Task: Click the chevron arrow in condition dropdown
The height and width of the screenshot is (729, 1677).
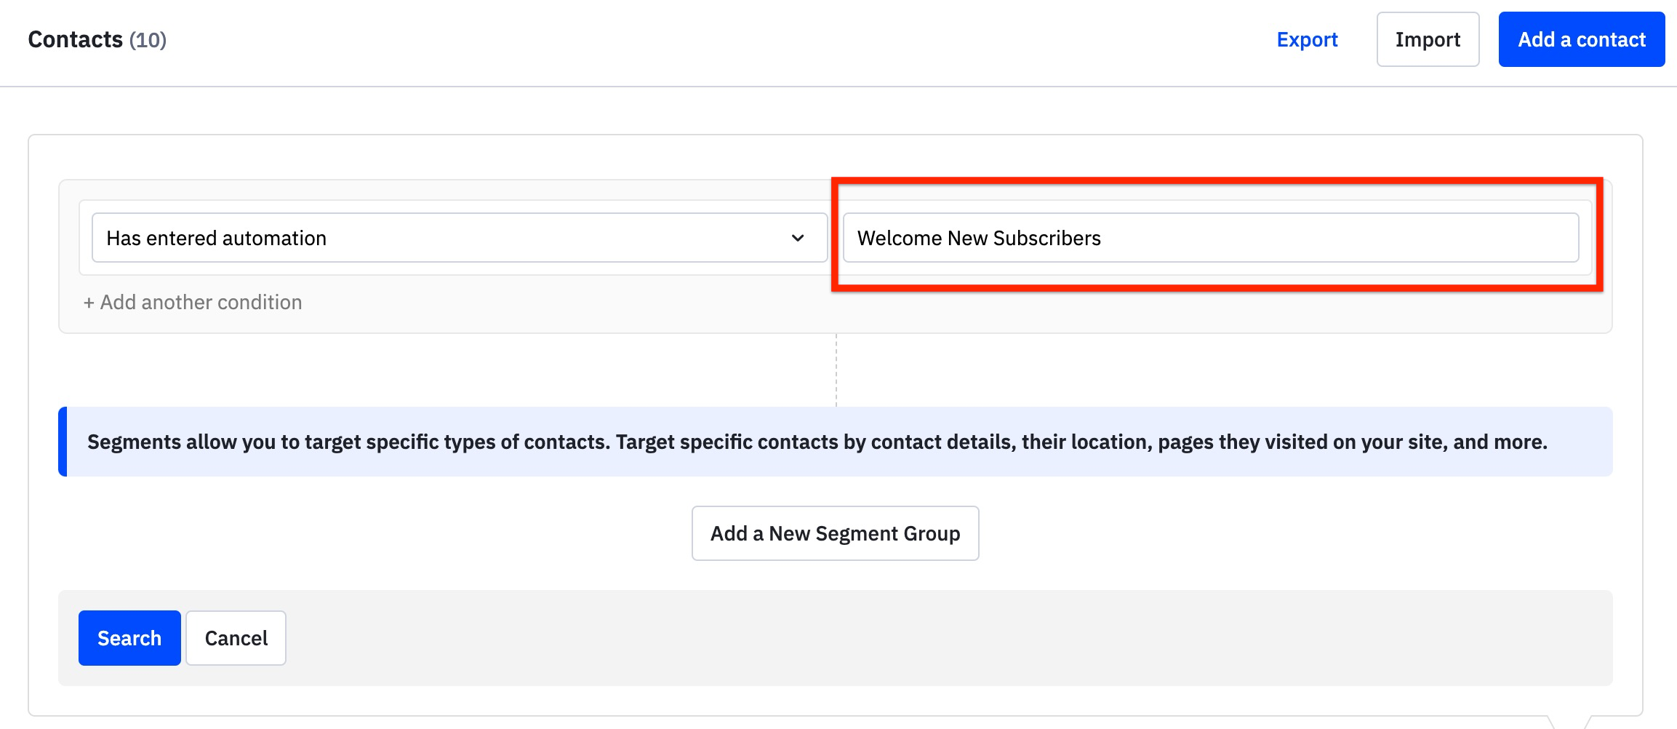Action: [x=798, y=238]
